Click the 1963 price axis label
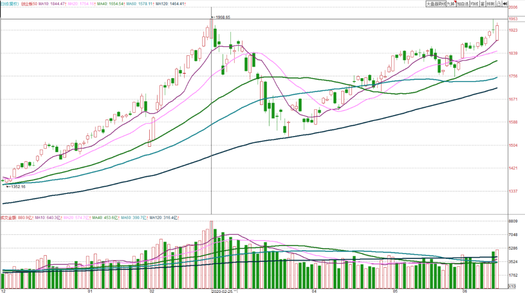Screen dimensions: 525x293 513,19
